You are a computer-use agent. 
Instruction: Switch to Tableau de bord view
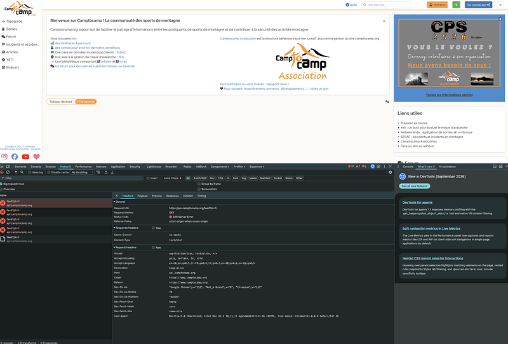[60, 102]
